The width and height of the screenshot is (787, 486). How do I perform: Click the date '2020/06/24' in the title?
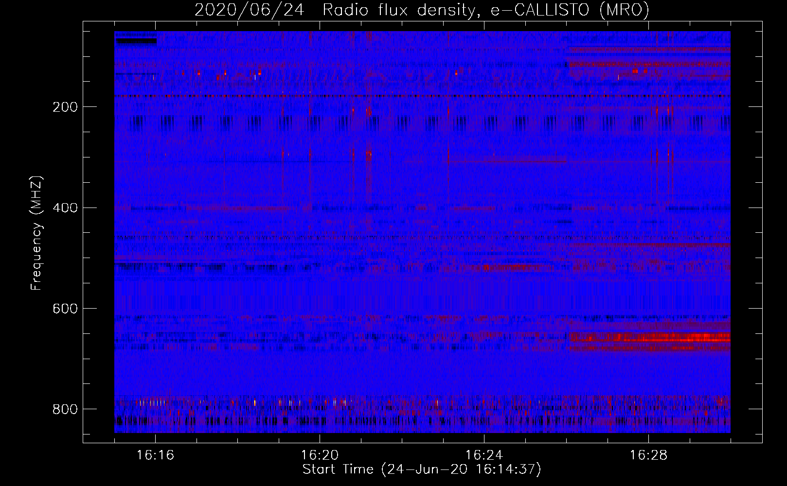(x=250, y=10)
